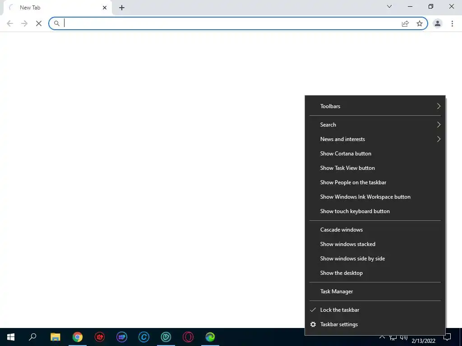Stop loading the page
The image size is (462, 346).
tap(39, 23)
